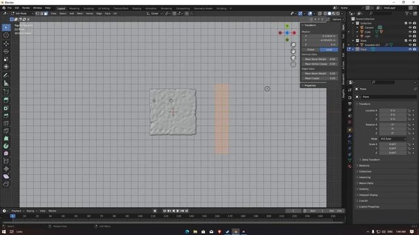The width and height of the screenshot is (419, 235).
Task: Hide the Plane object with its eye icon
Action: point(410,50)
